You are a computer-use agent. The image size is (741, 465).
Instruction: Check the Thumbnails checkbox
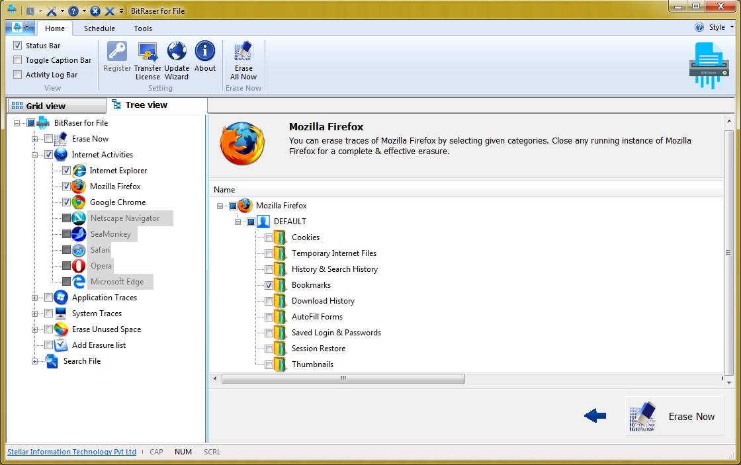coord(269,365)
